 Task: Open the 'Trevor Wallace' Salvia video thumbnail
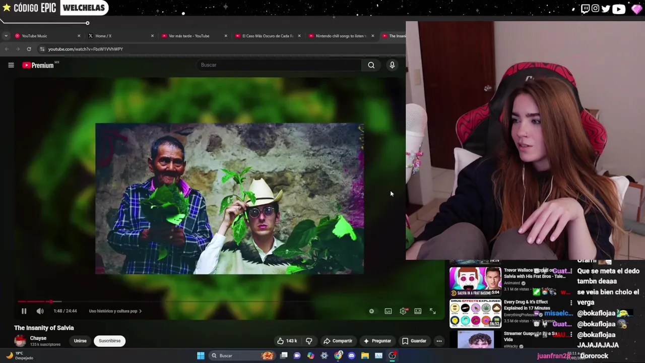point(475,281)
